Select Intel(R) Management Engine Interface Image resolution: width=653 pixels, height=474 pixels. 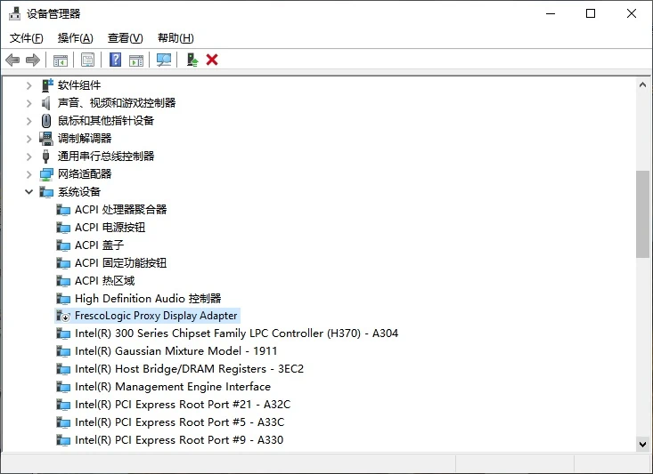coord(172,387)
